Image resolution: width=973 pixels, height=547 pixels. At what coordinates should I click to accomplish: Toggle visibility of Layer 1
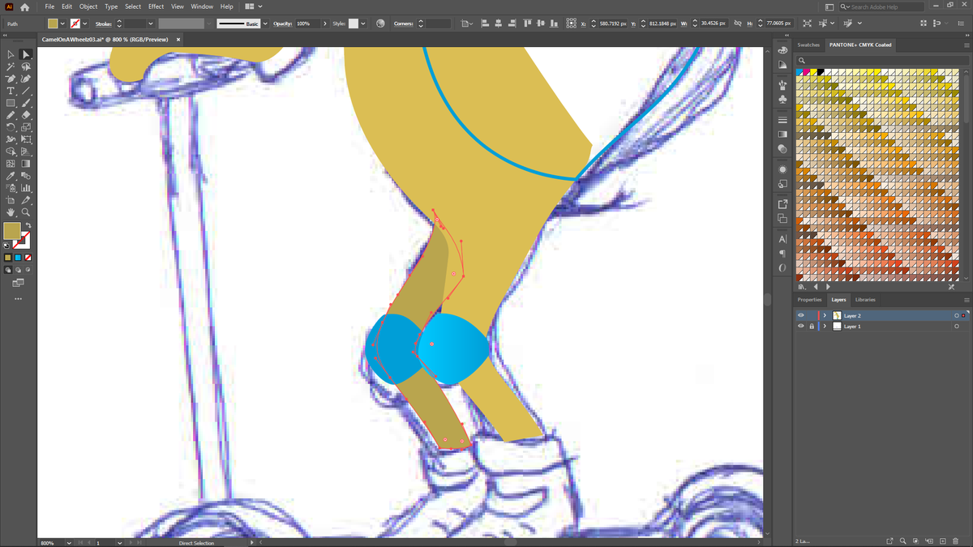click(x=801, y=326)
